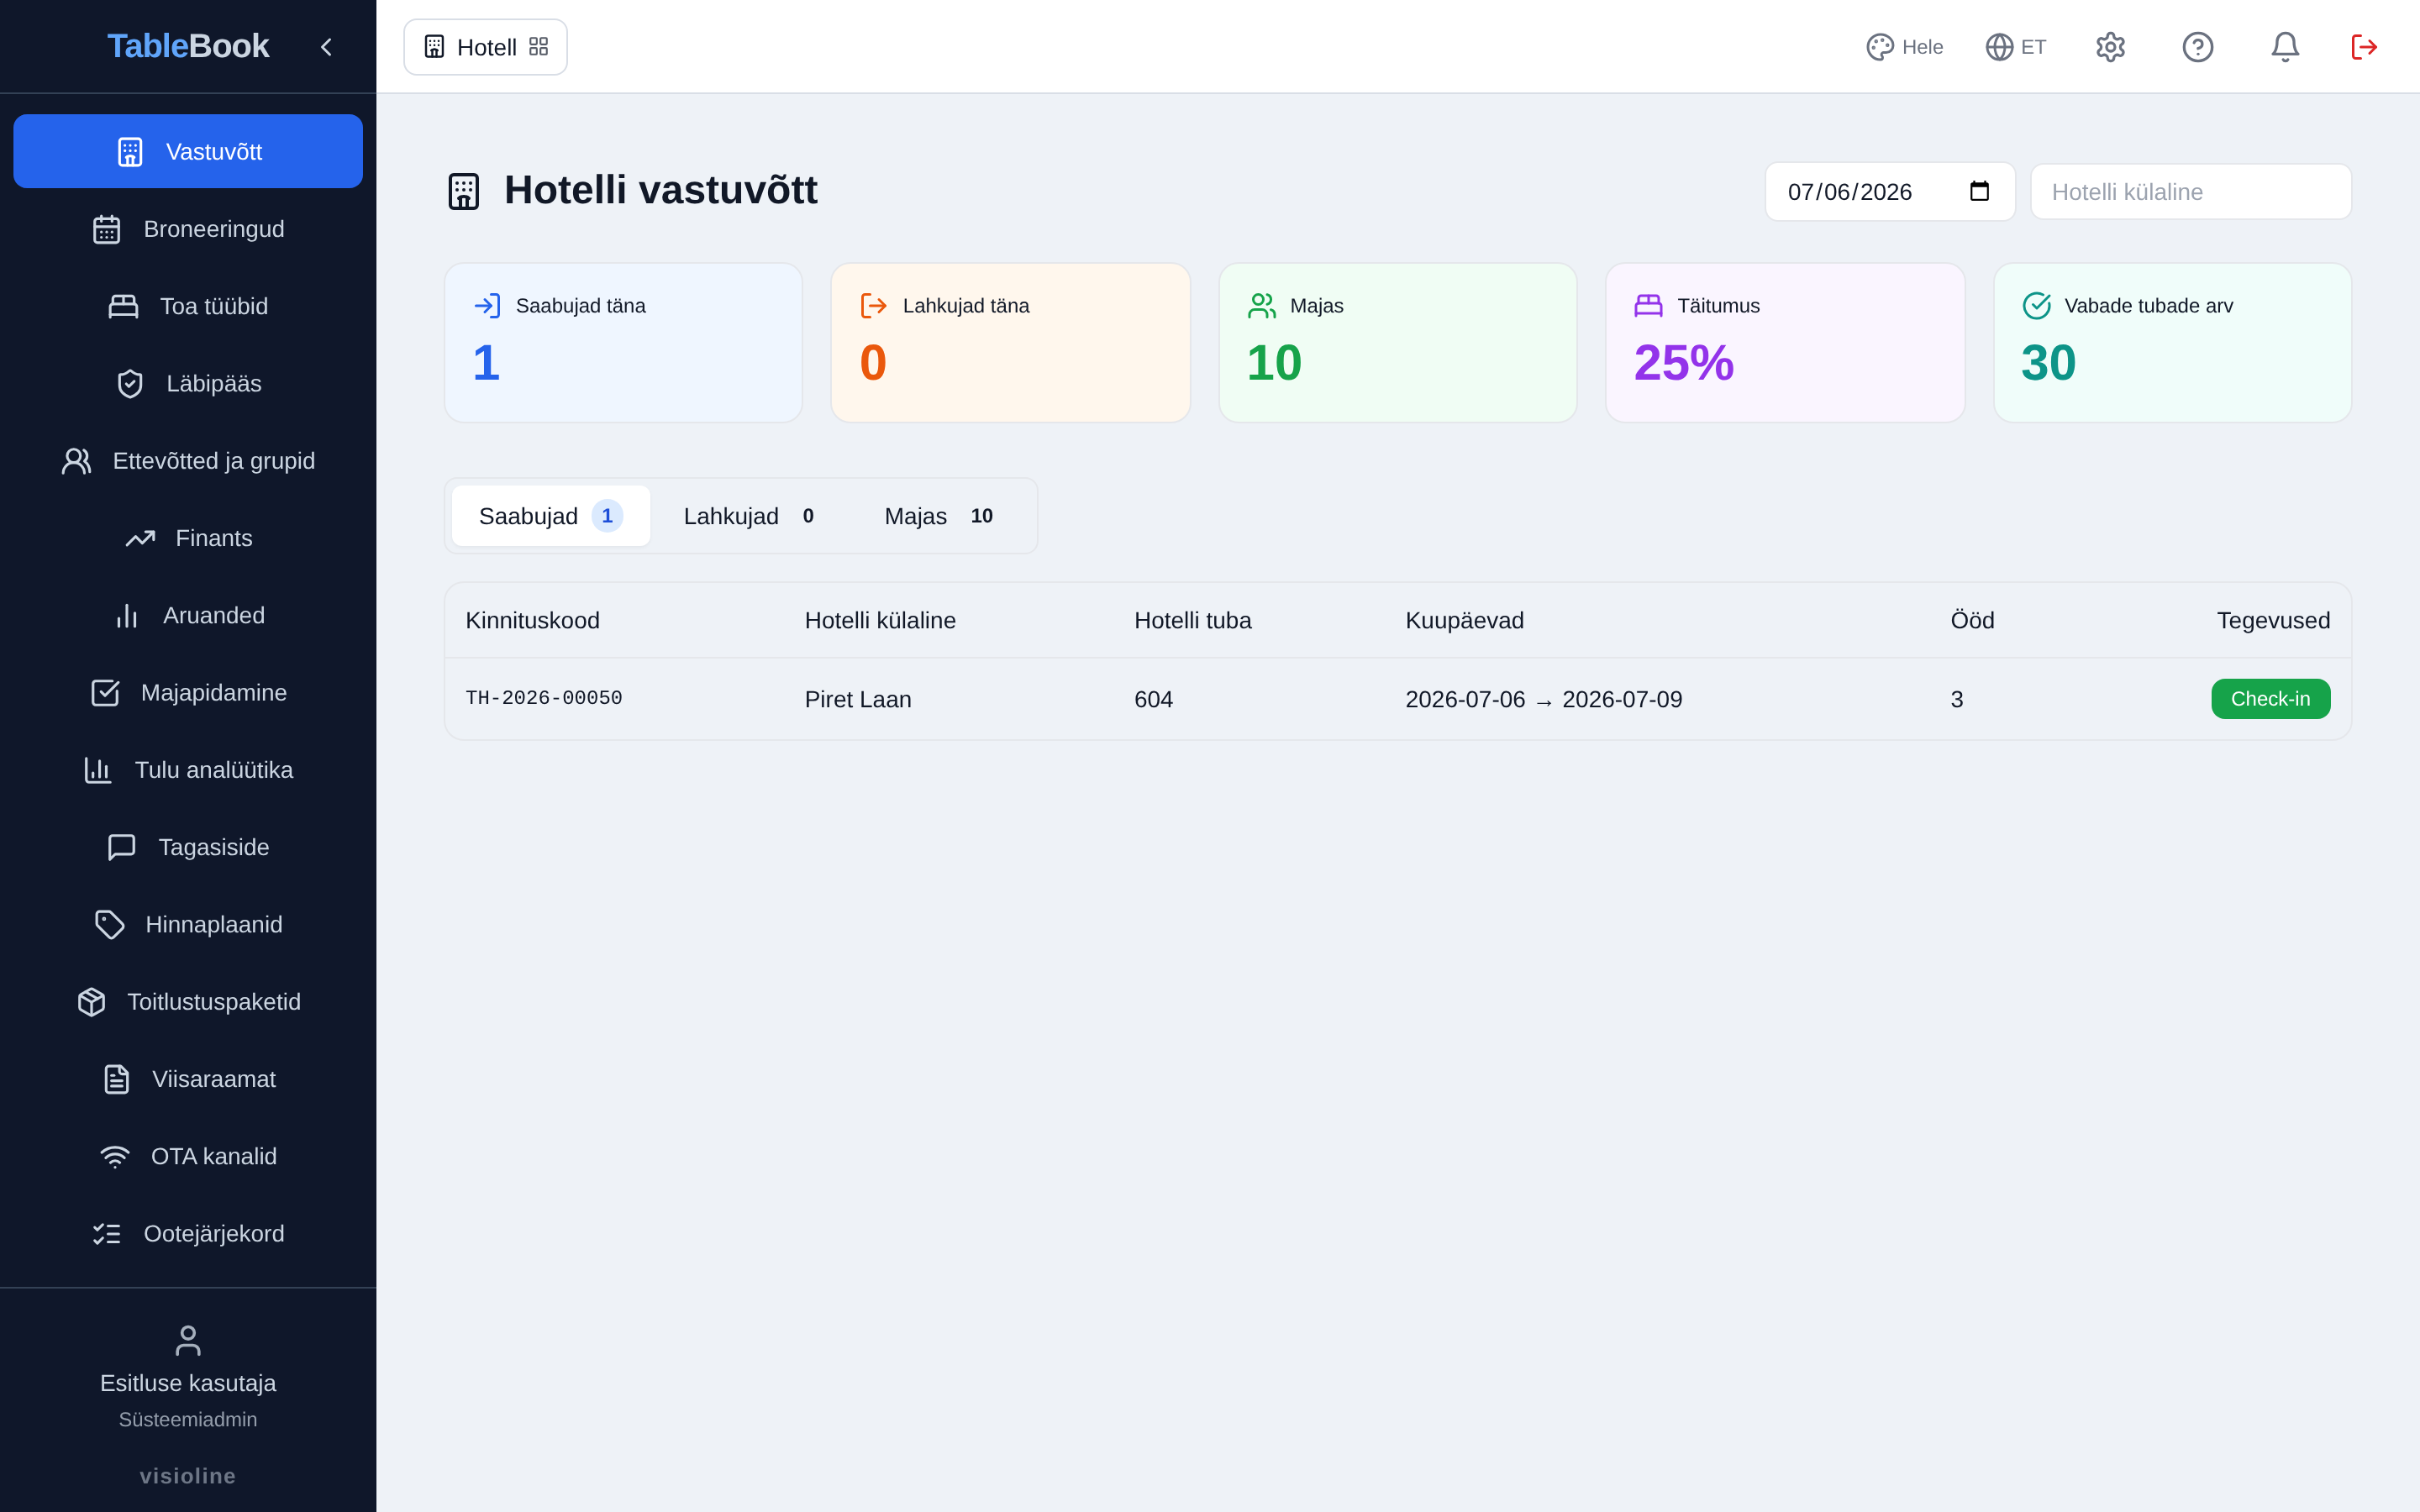Screen dimensions: 2420x1512
Task: Open the Hotell module switcher
Action: (486, 47)
